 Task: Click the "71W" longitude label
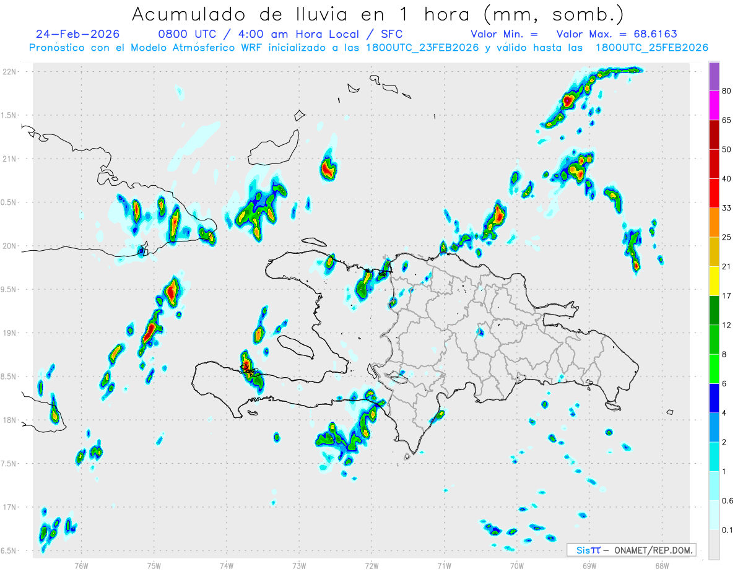[444, 565]
